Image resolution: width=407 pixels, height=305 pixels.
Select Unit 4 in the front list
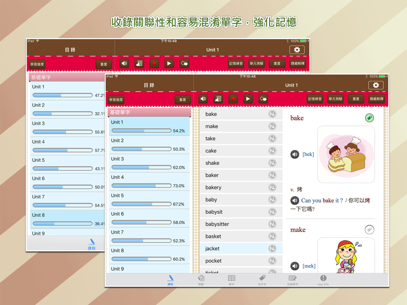point(149,181)
